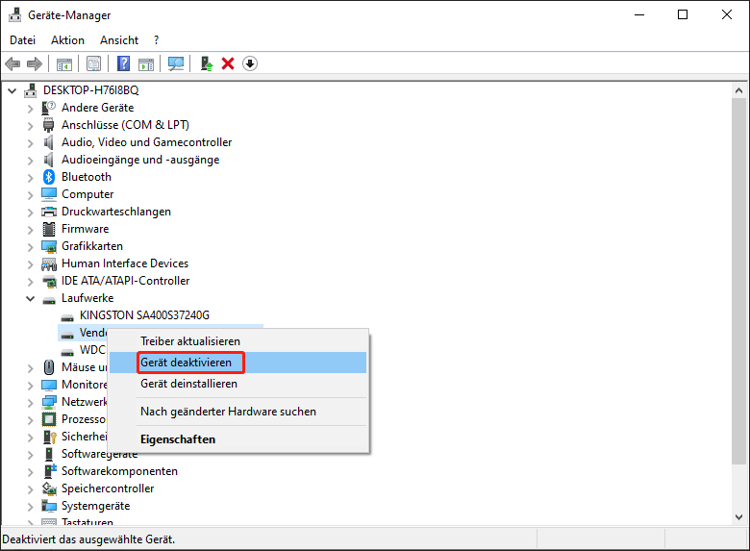
Task: Click the red X uninstall device icon
Action: (x=228, y=63)
